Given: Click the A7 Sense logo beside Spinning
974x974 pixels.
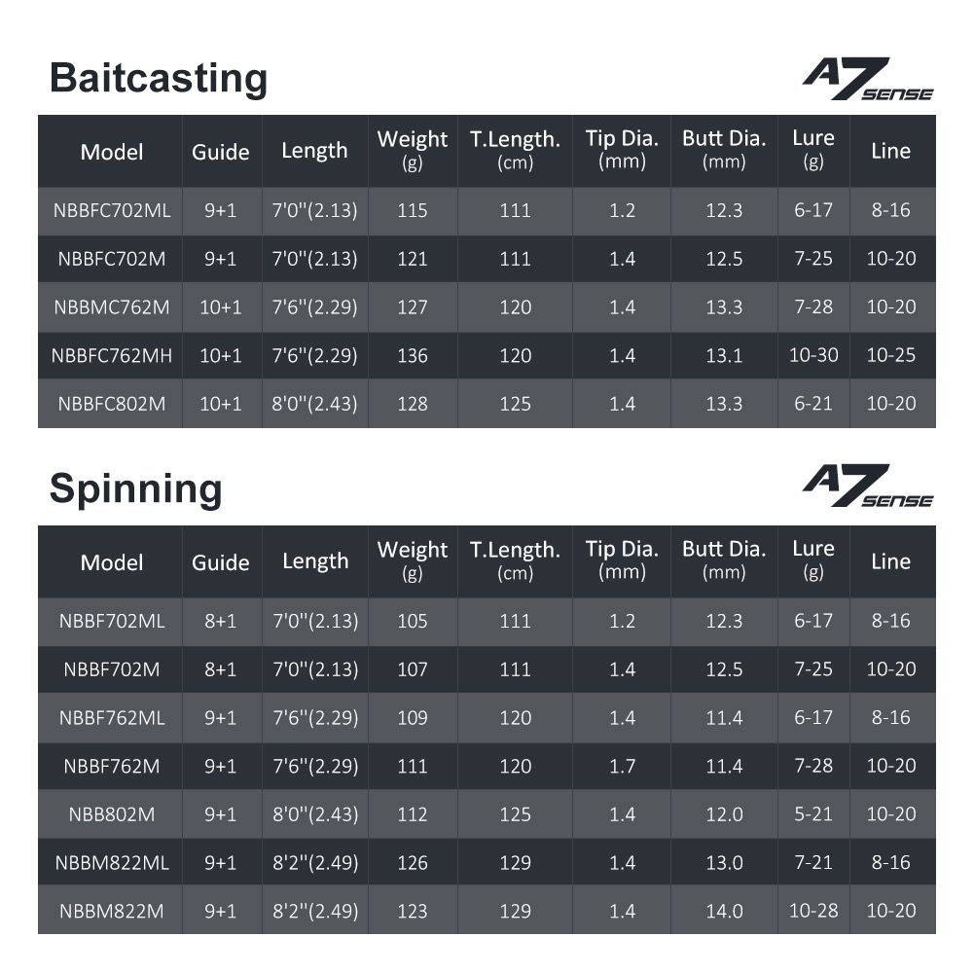Looking at the screenshot, I should click(x=867, y=487).
